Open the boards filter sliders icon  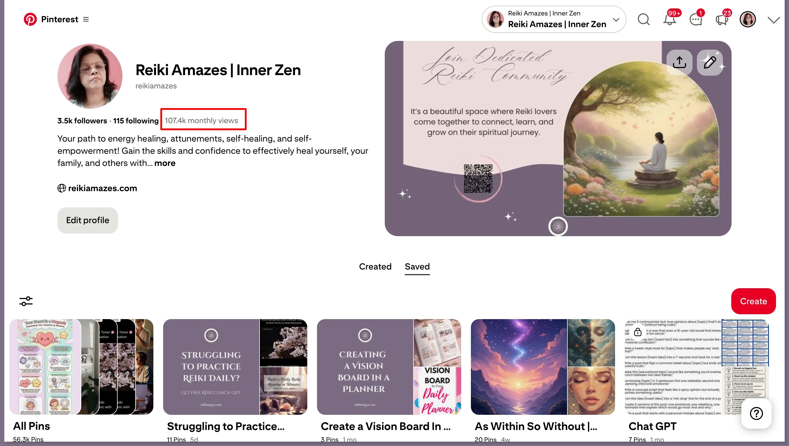(26, 301)
